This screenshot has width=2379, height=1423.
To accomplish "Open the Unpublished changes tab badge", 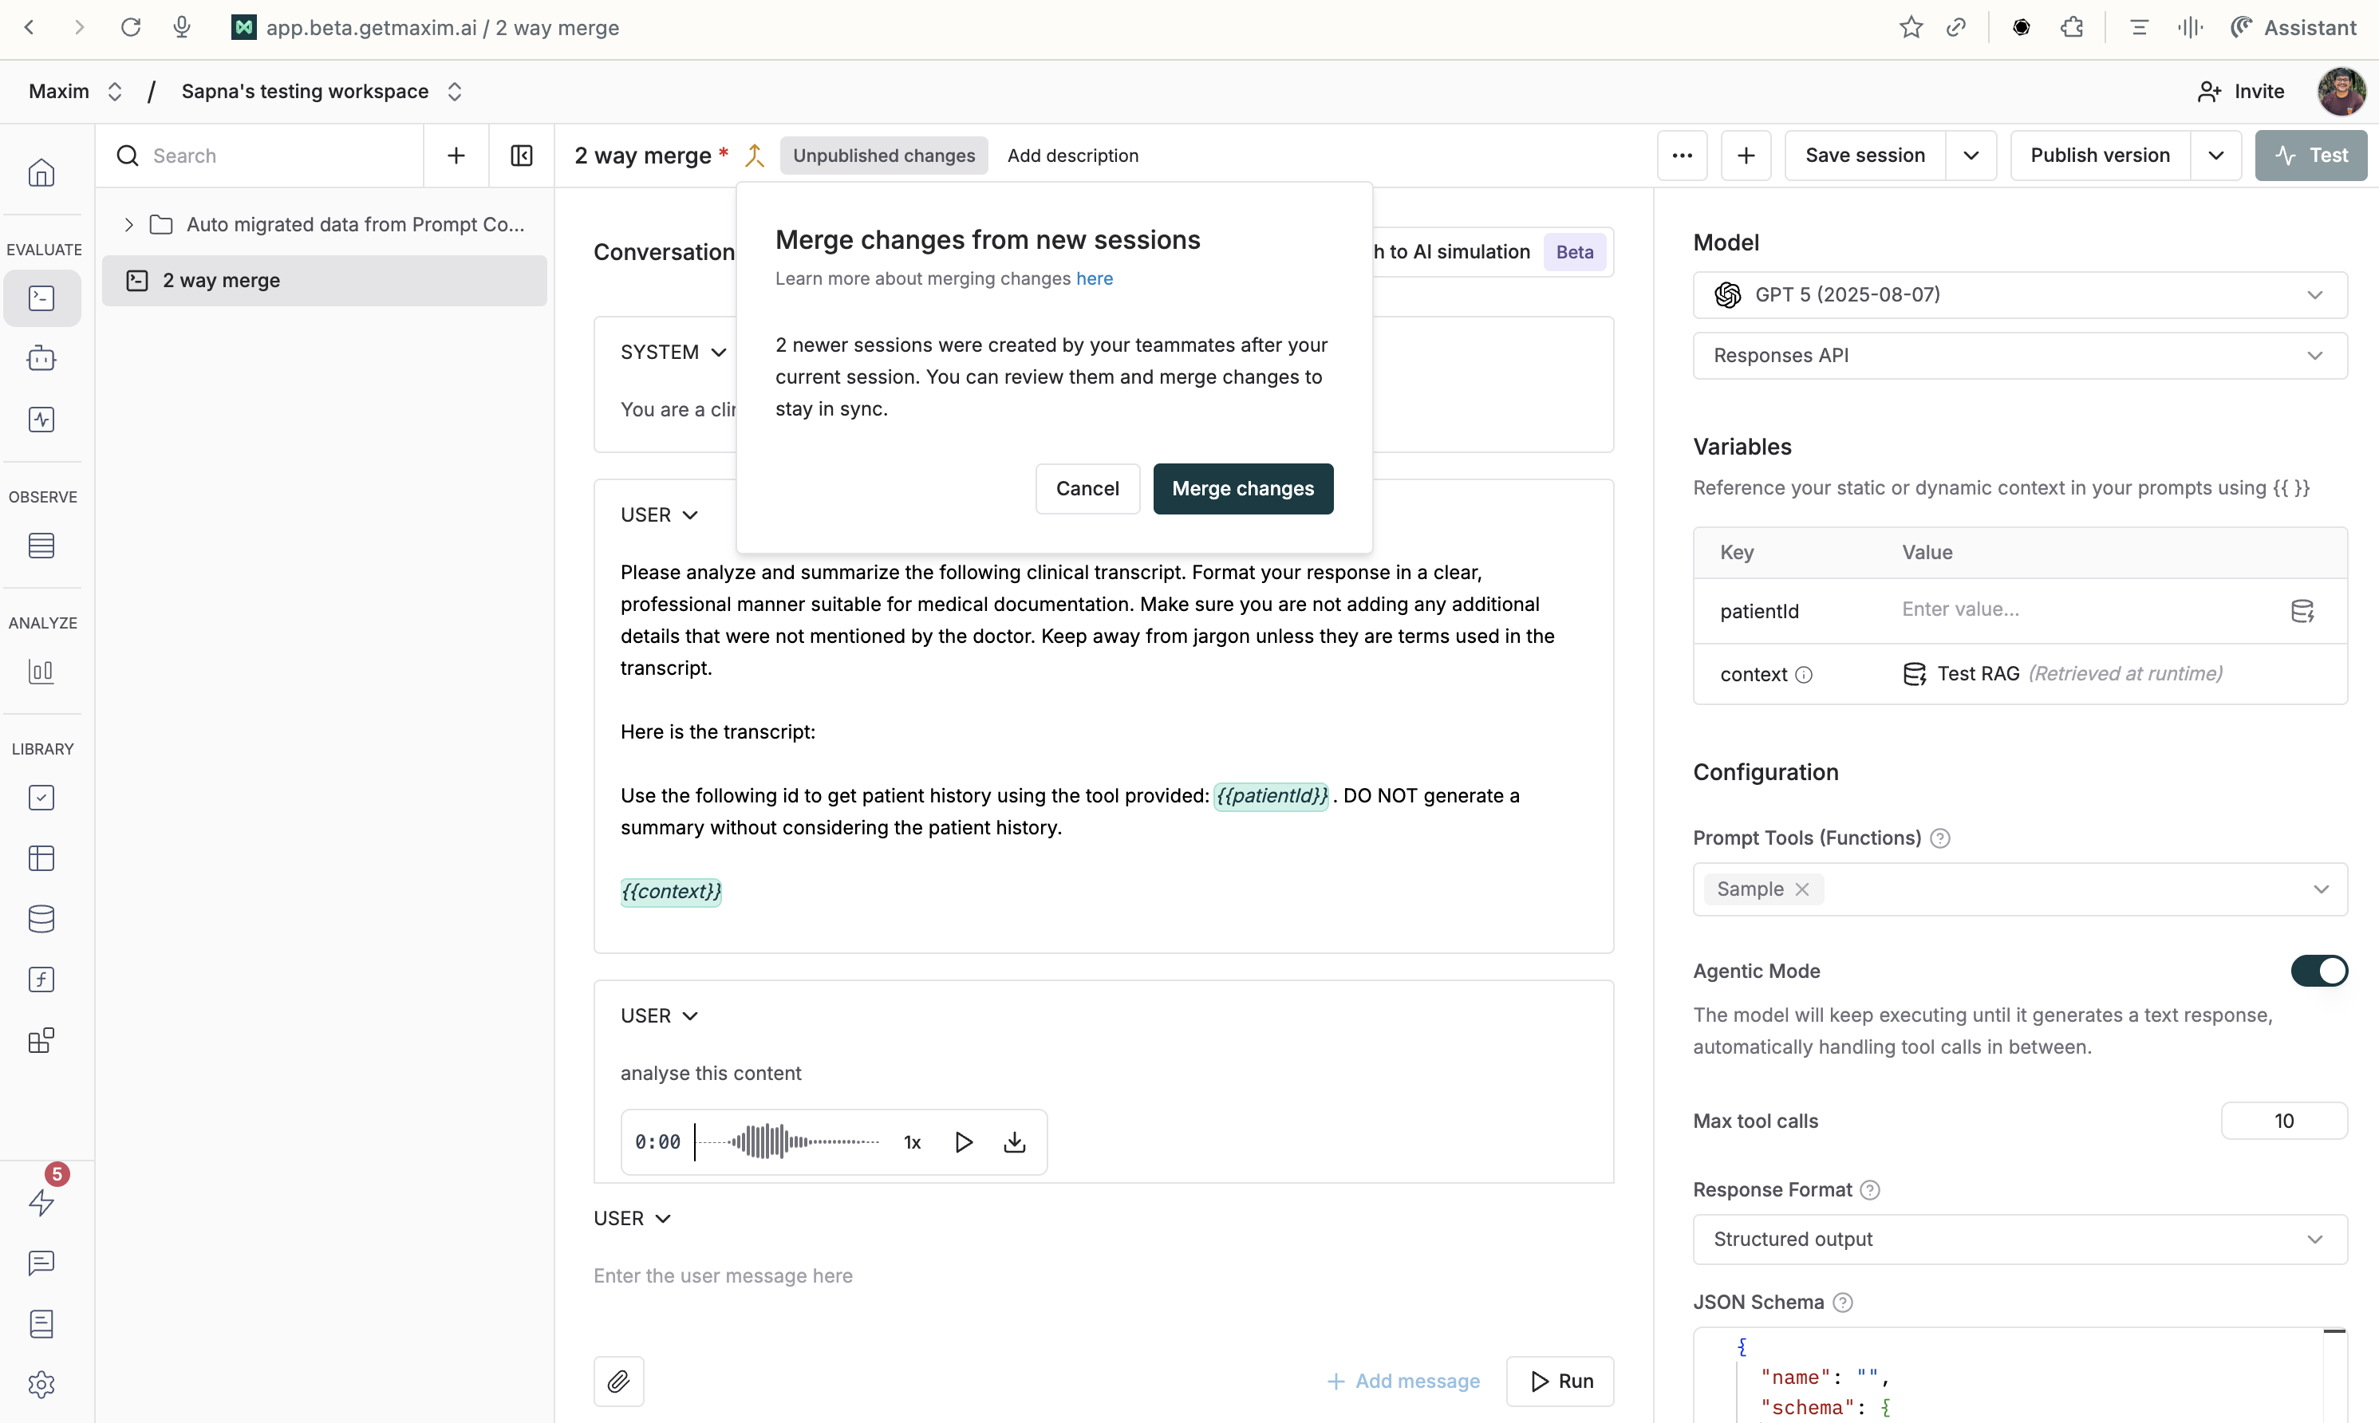I will point(883,156).
